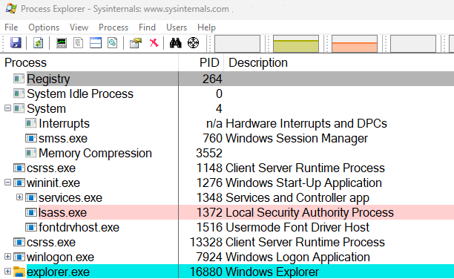Select the services.exe process name
The width and height of the screenshot is (454, 279).
pos(70,197)
